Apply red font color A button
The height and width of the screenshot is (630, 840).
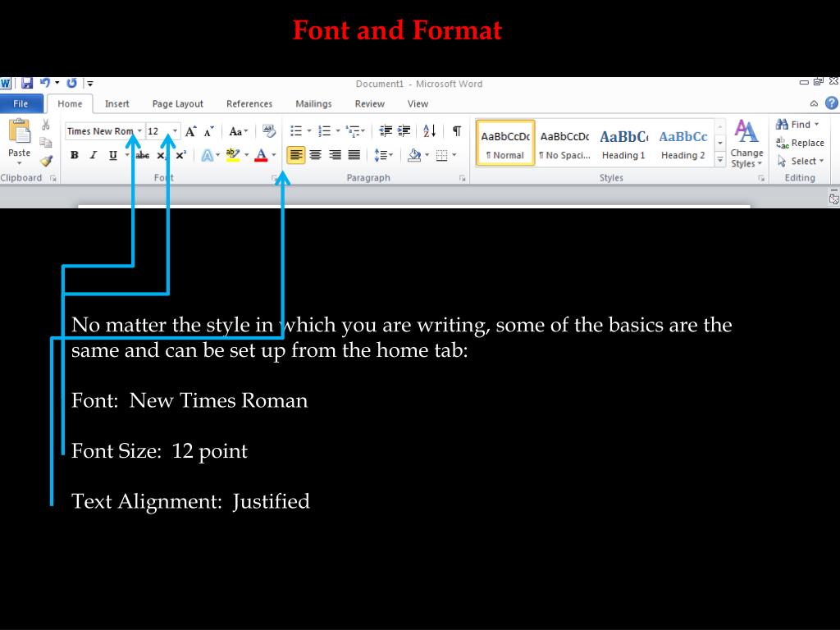tap(261, 155)
